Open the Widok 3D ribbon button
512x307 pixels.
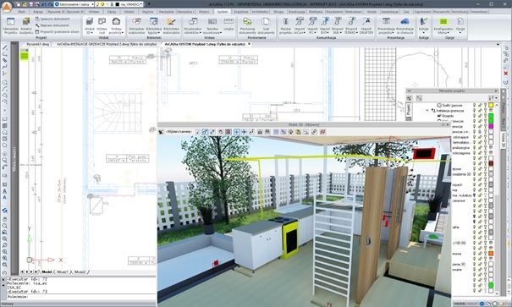click(x=89, y=25)
